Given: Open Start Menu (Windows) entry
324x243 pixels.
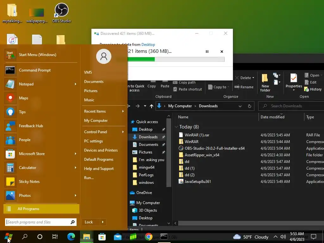Looking at the screenshot, I should (41, 54).
